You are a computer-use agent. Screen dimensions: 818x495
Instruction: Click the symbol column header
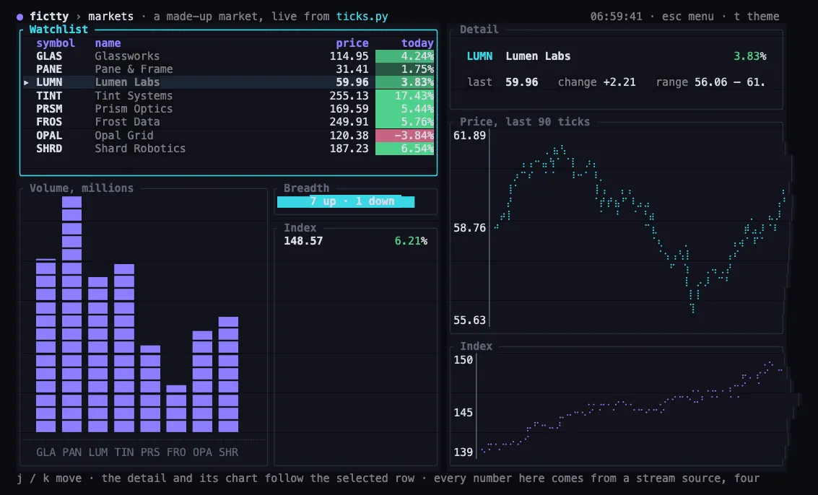[x=56, y=43]
